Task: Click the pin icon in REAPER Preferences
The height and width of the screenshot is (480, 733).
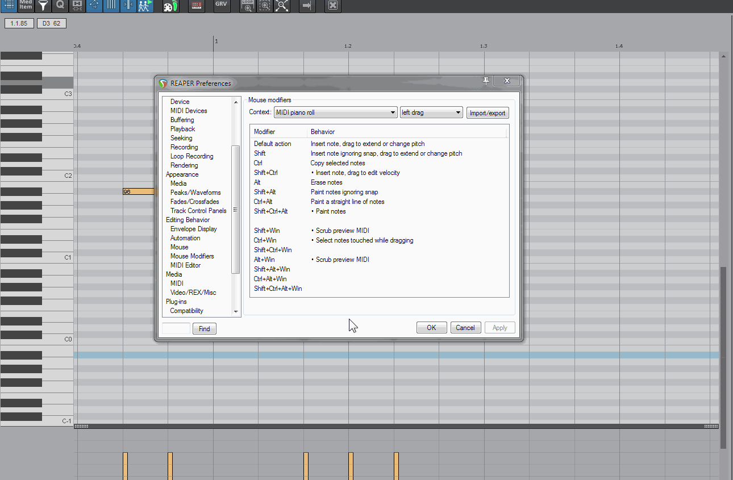Action: (486, 81)
